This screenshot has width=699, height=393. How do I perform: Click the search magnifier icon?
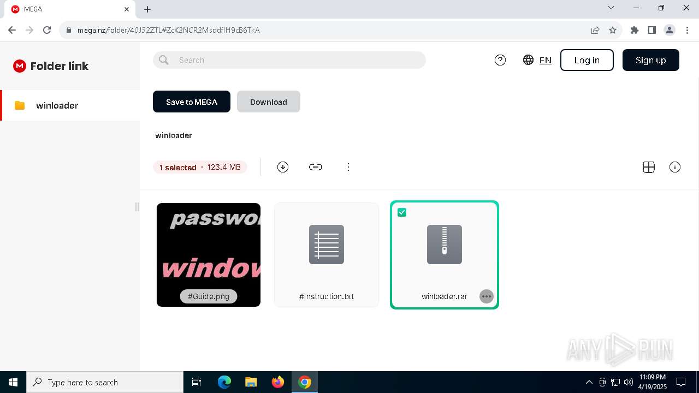tap(164, 60)
